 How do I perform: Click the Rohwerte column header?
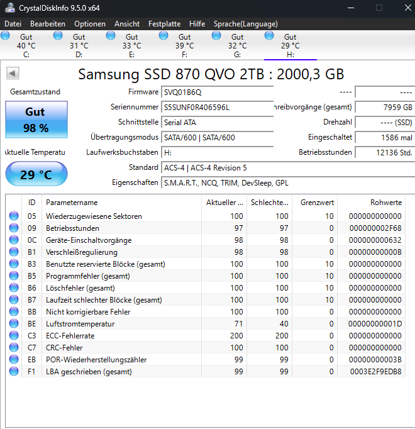click(372, 203)
